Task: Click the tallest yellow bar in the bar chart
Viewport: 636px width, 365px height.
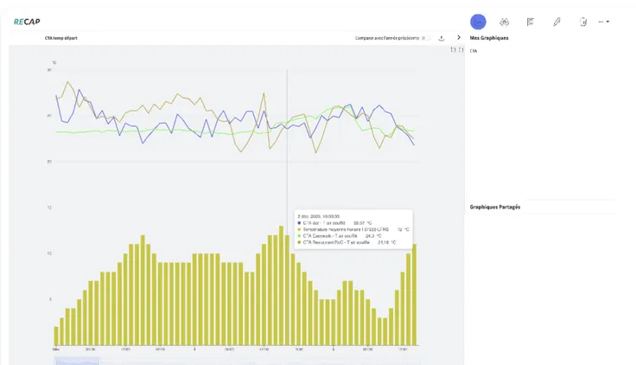Action: (281, 285)
